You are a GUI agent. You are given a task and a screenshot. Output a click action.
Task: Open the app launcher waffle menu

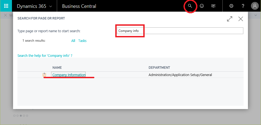tap(6, 6)
